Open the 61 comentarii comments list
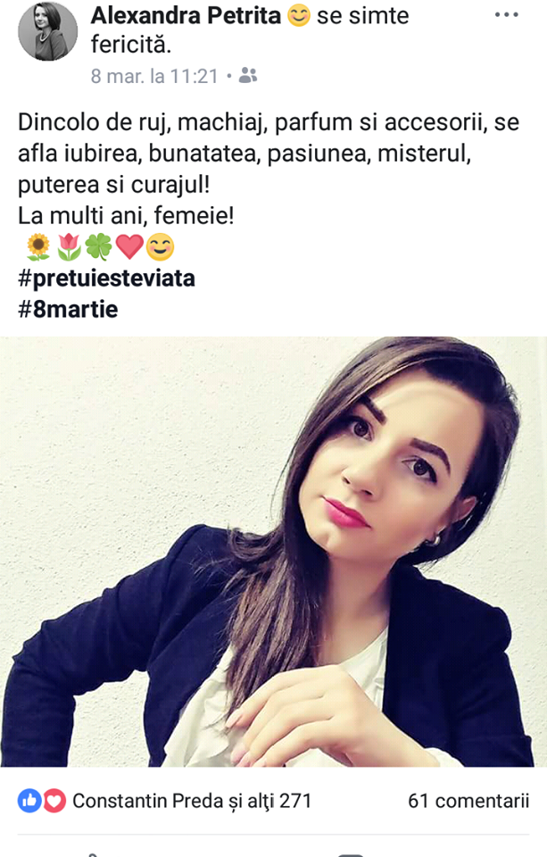 [x=468, y=802]
